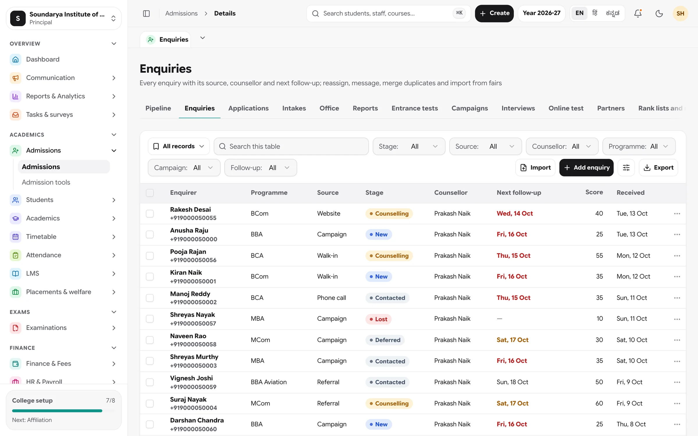Click the Dashboard home icon
This screenshot has width=698, height=436.
coord(15,59)
